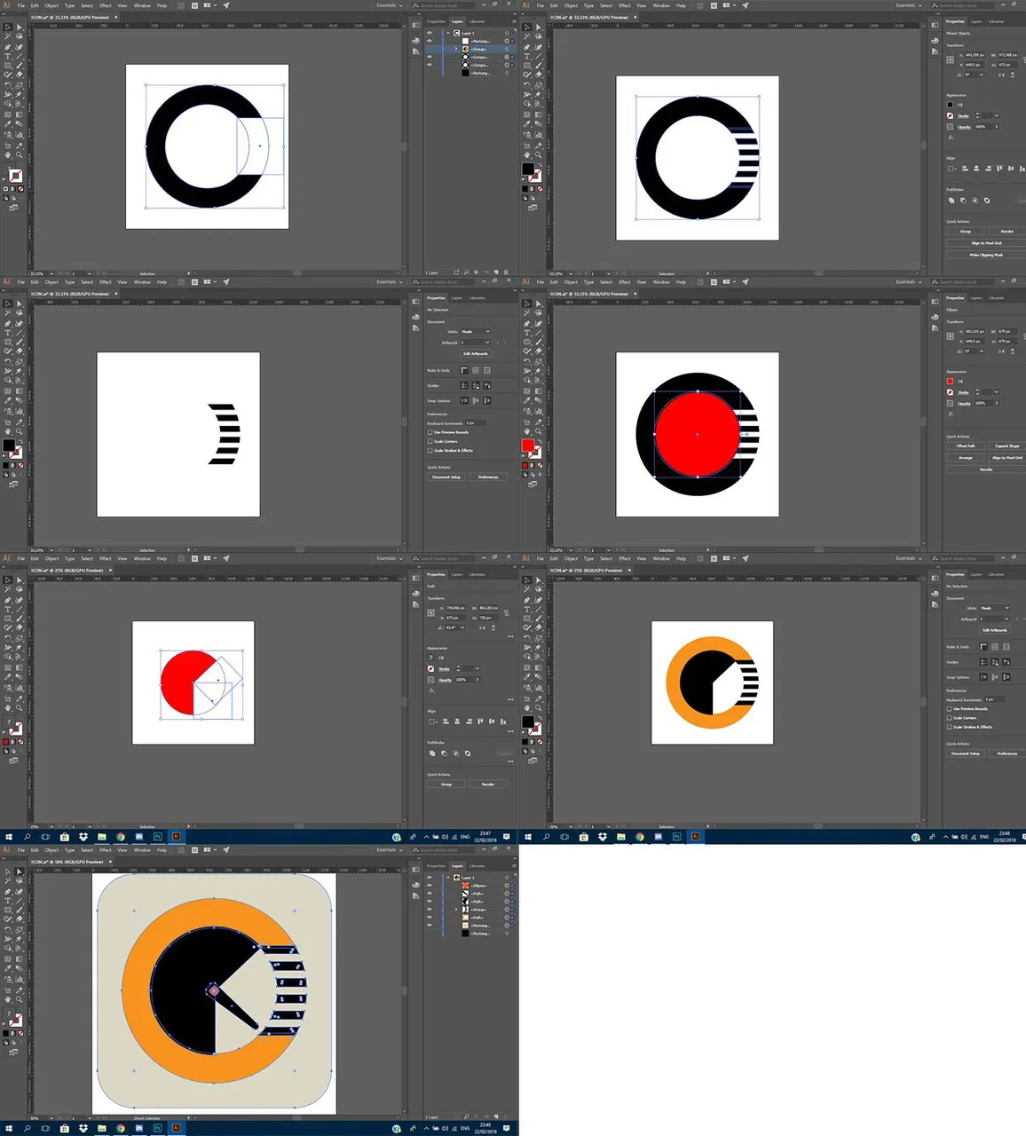The width and height of the screenshot is (1026, 1136).
Task: Click Keyboard Increment field in stripes-only window
Action: pyautogui.click(x=476, y=423)
